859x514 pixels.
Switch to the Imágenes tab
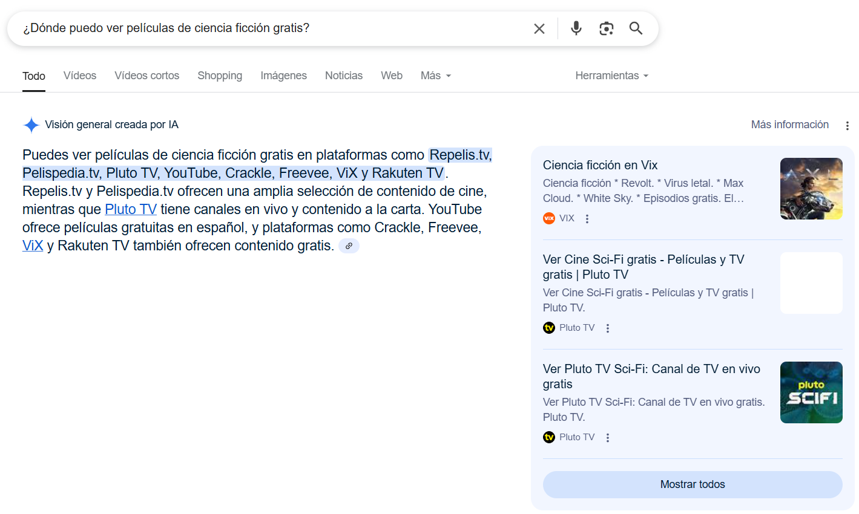(x=283, y=76)
